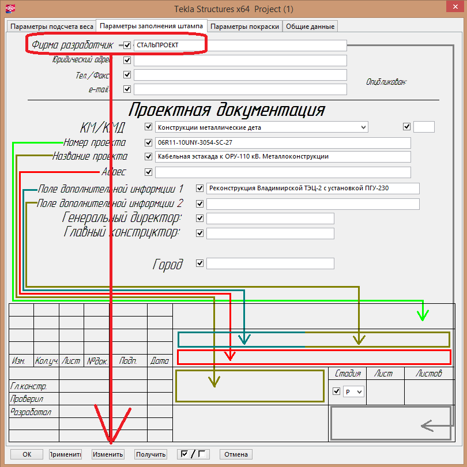467x467 pixels.
Task: Click small empty field right of КМ/КМД row
Action: (424, 127)
